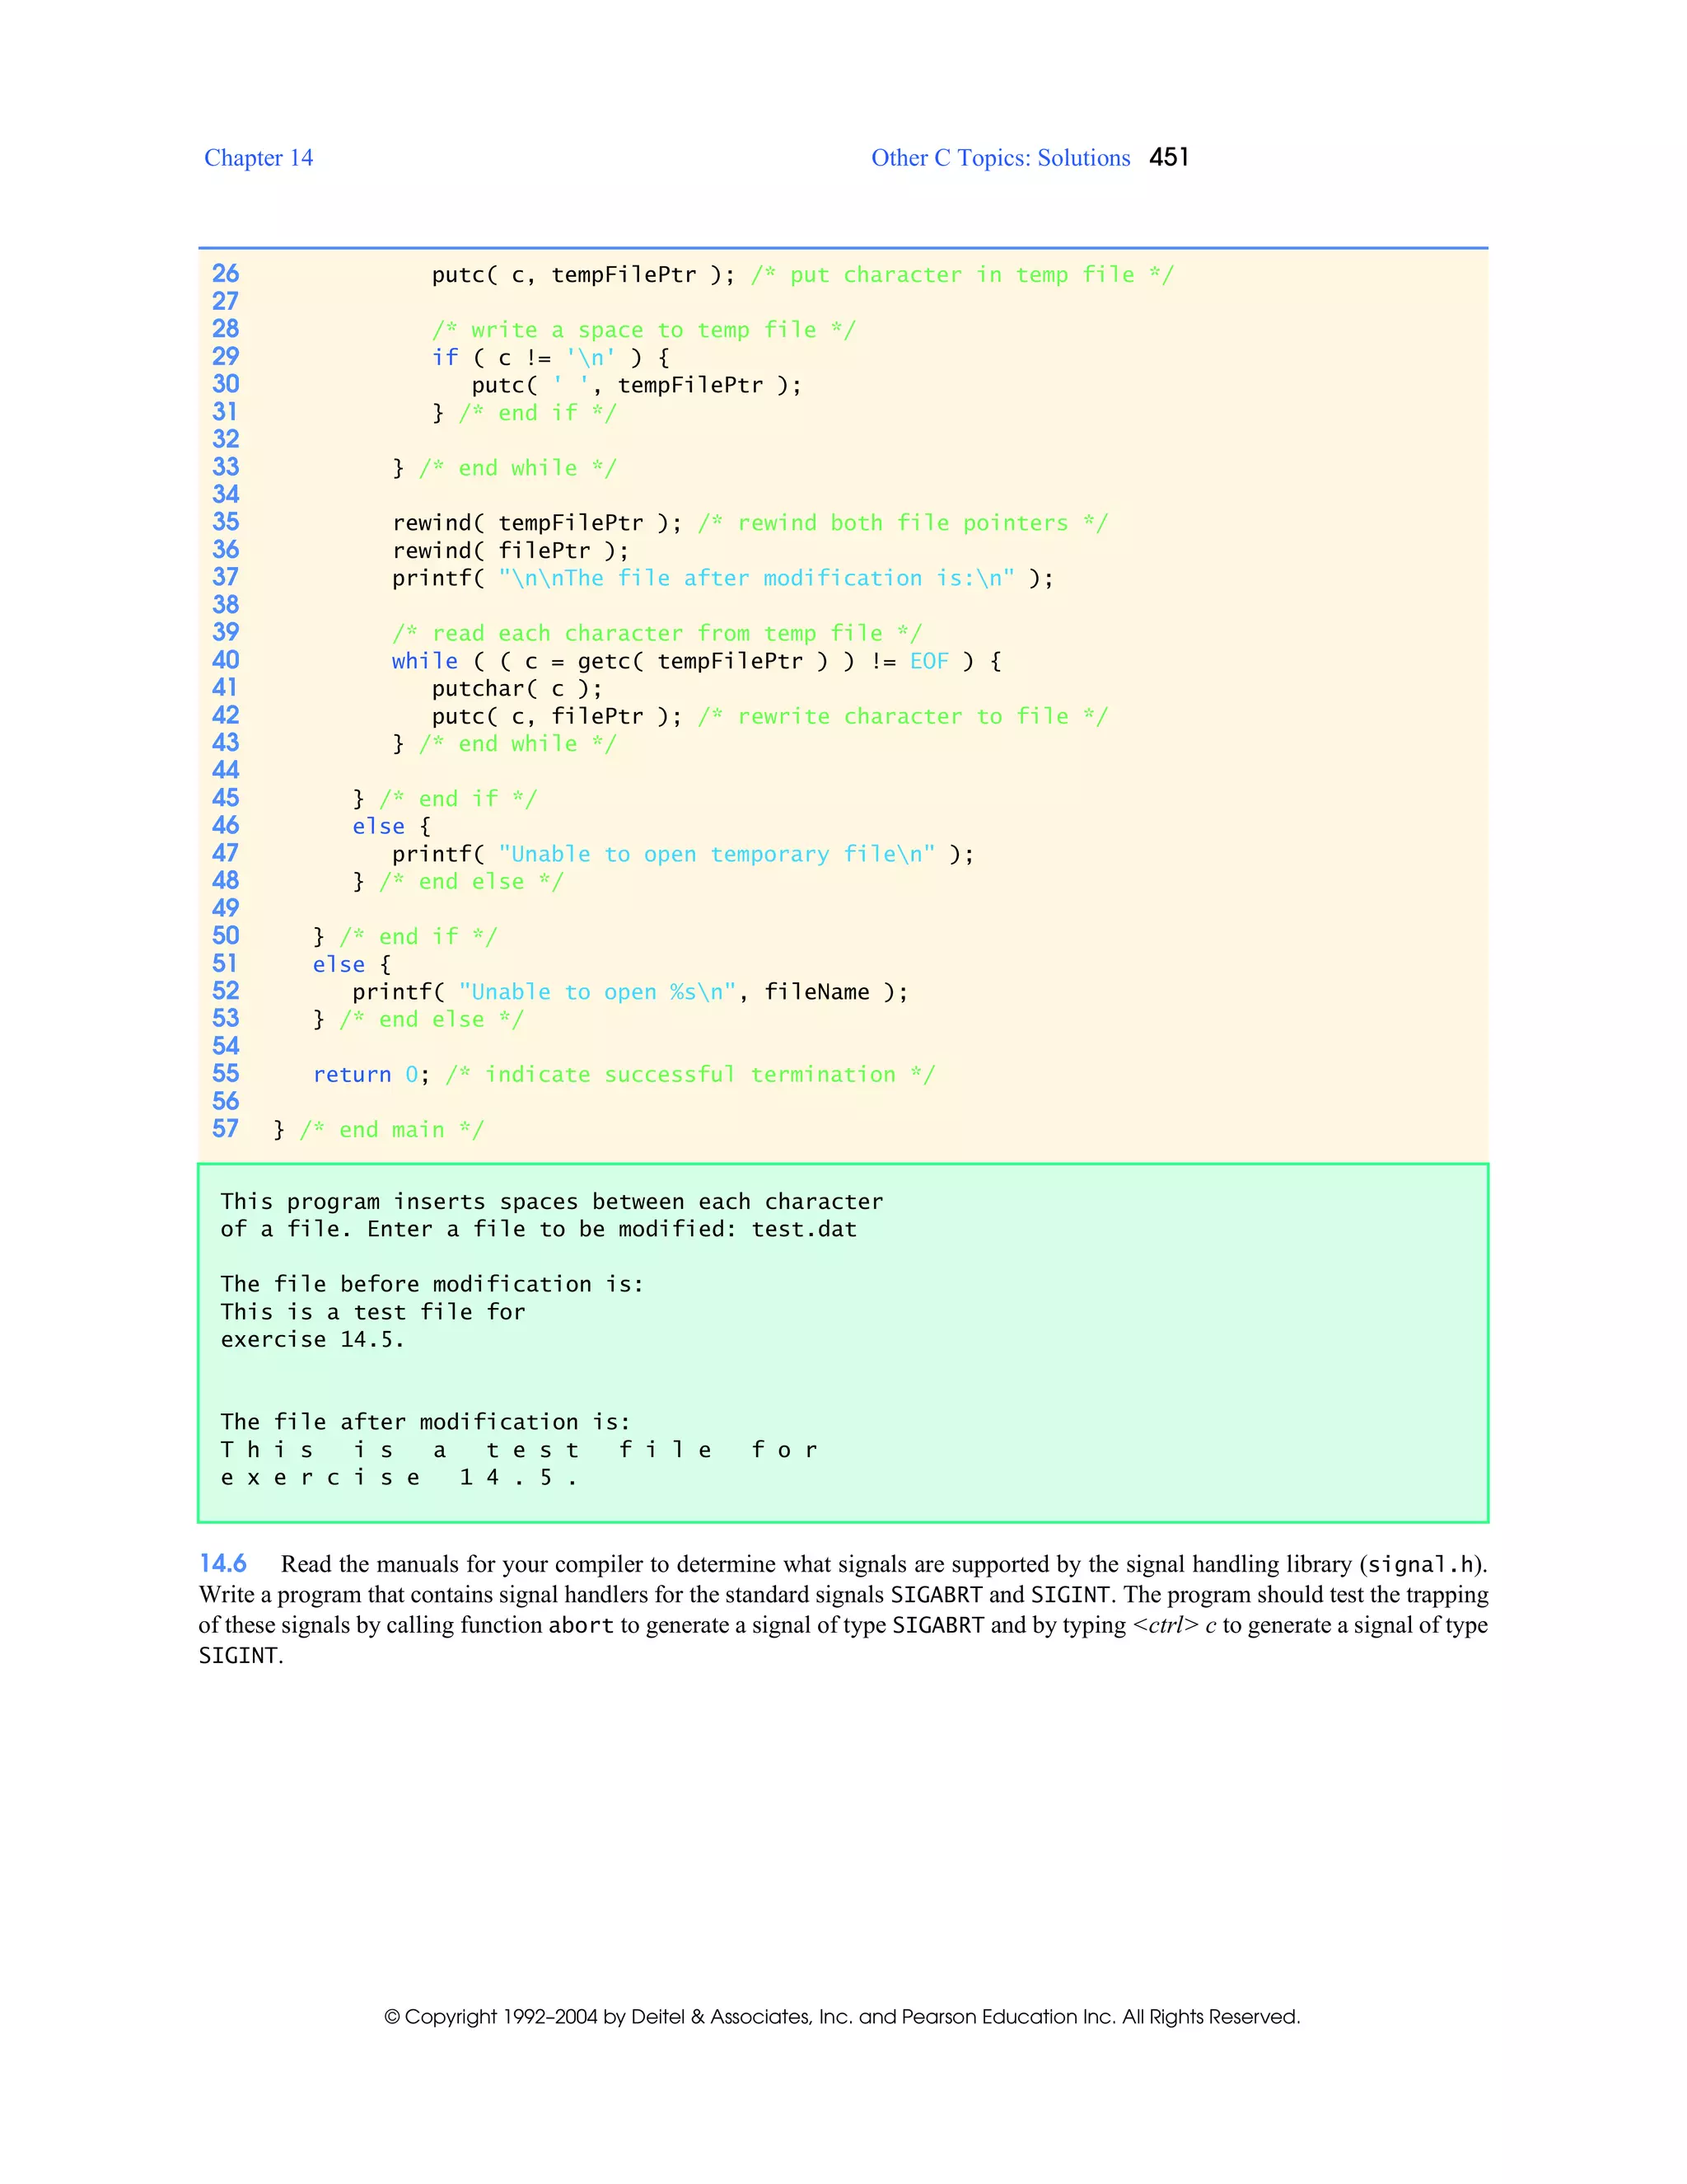Click the Deitel copyright footer
Image resolution: width=1687 pixels, height=2184 pixels.
843,2017
